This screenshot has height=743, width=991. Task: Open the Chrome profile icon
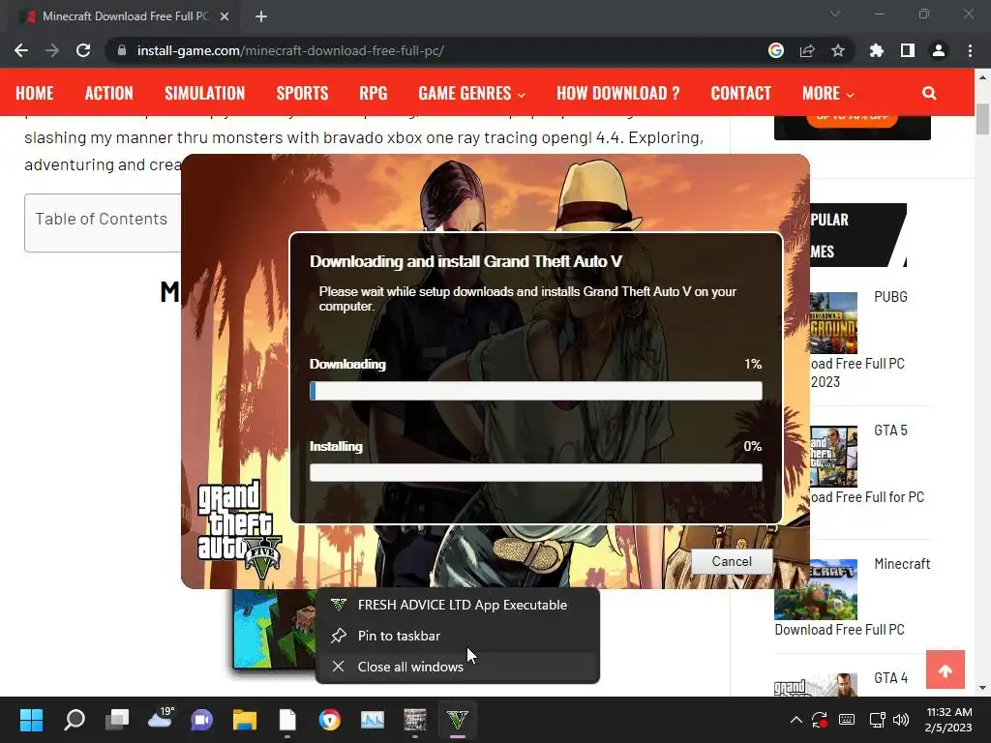[939, 50]
